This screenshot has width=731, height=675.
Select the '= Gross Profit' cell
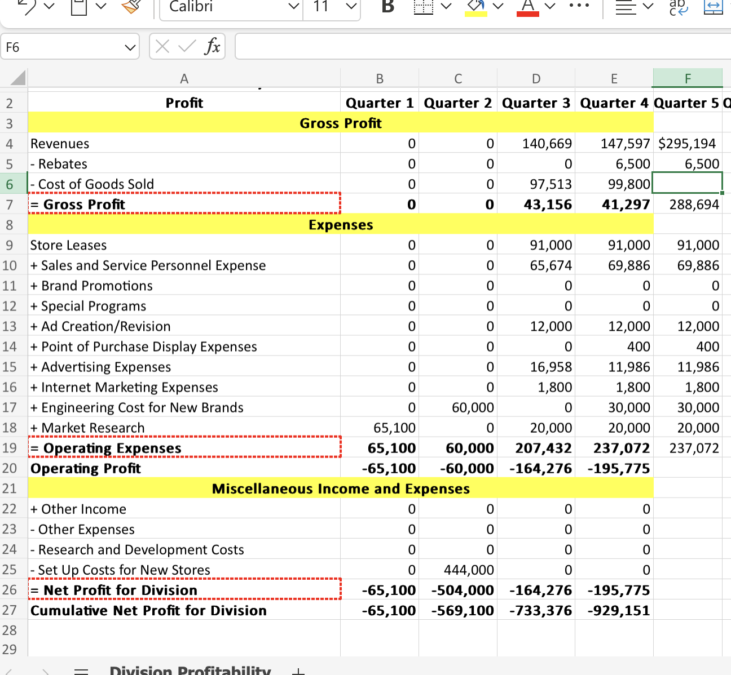(x=184, y=205)
